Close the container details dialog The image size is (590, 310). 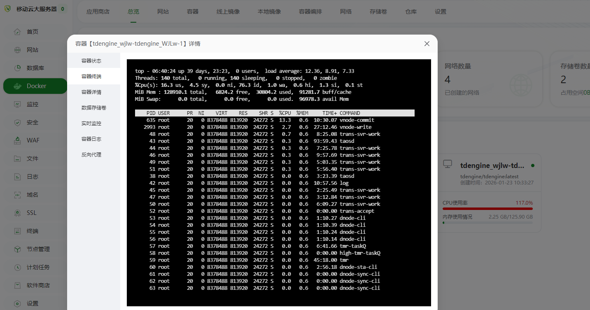coord(427,44)
